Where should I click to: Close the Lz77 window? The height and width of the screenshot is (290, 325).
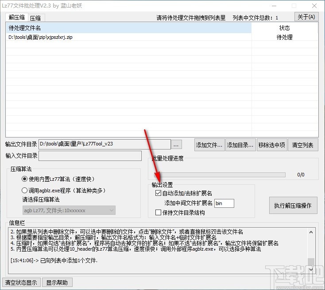pos(314,6)
